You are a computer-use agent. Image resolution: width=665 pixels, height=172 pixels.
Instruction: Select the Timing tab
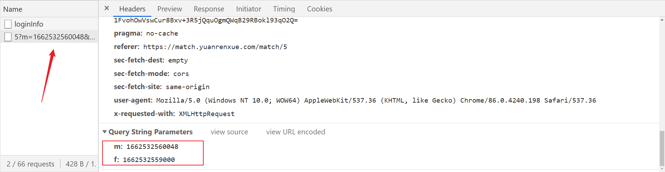point(284,9)
